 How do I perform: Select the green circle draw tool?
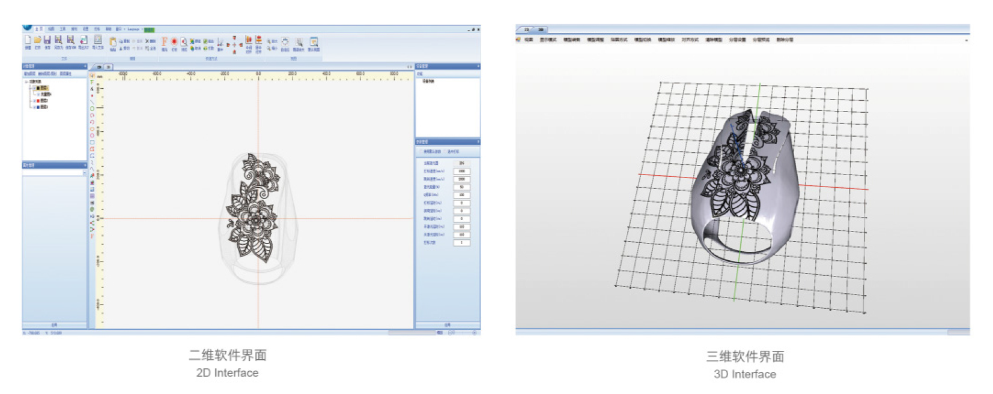92,109
